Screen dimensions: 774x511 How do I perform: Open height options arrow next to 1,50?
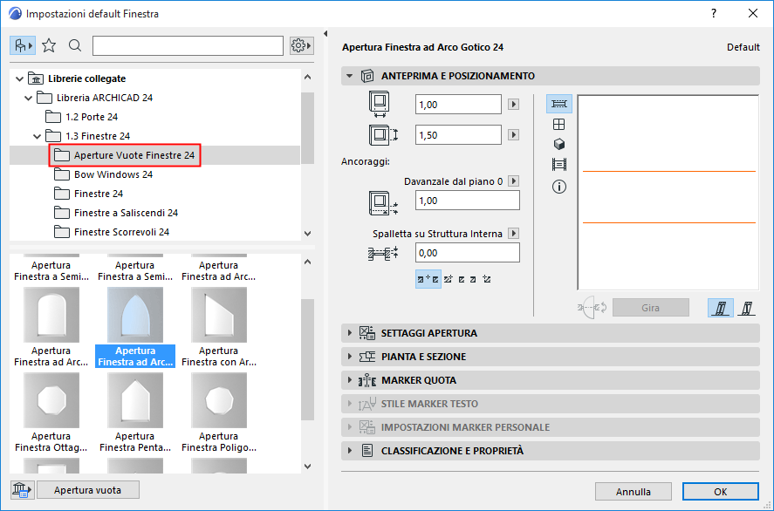(x=513, y=135)
